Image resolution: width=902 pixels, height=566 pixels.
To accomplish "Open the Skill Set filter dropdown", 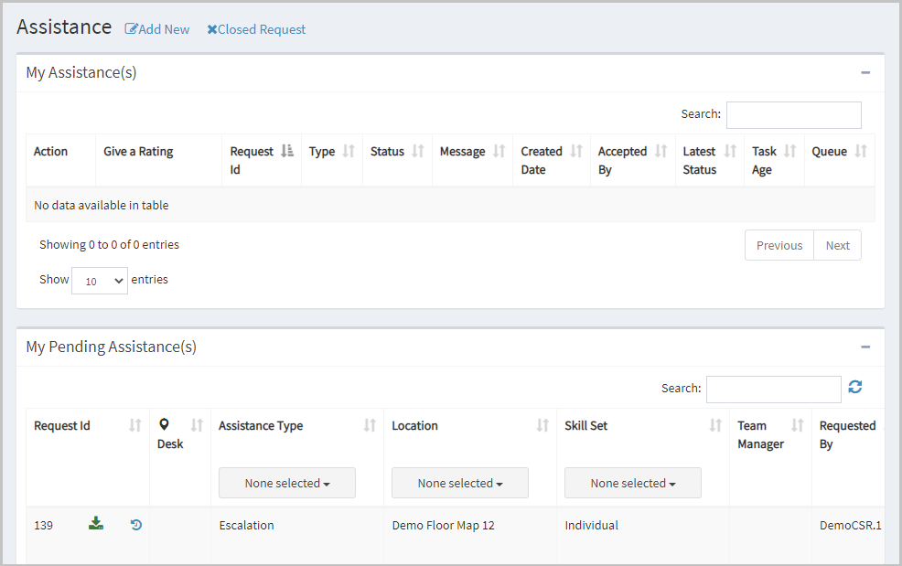I will [633, 483].
